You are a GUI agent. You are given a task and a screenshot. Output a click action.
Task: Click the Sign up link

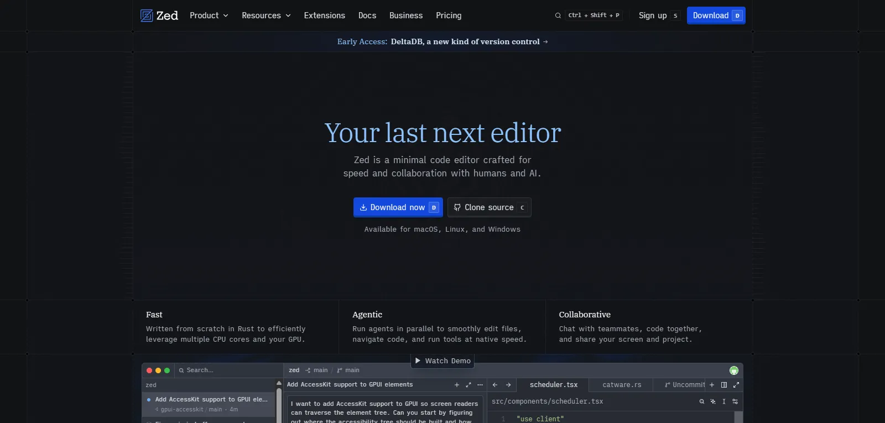coord(653,15)
